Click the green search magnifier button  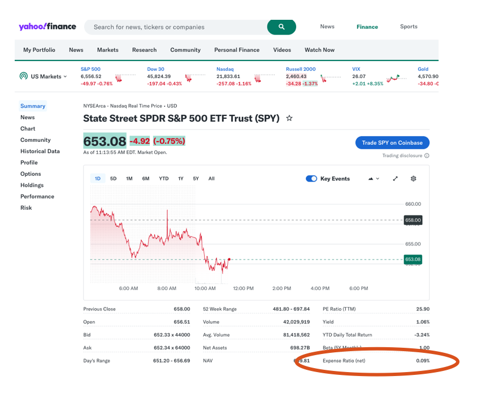(281, 27)
